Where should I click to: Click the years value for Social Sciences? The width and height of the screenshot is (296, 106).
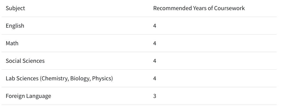coord(155,61)
